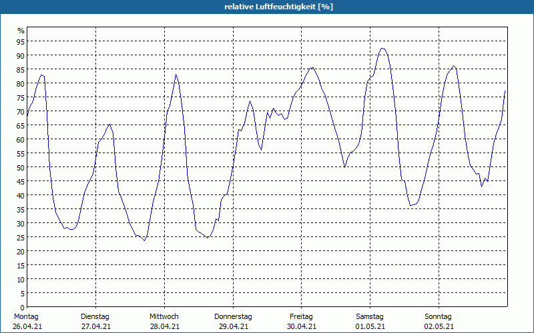
Task: Click the chart title 'relative Luftfeuchtigkeit [%]'
Action: (278, 7)
